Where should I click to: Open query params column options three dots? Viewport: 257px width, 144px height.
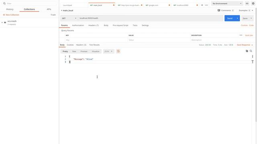241,35
